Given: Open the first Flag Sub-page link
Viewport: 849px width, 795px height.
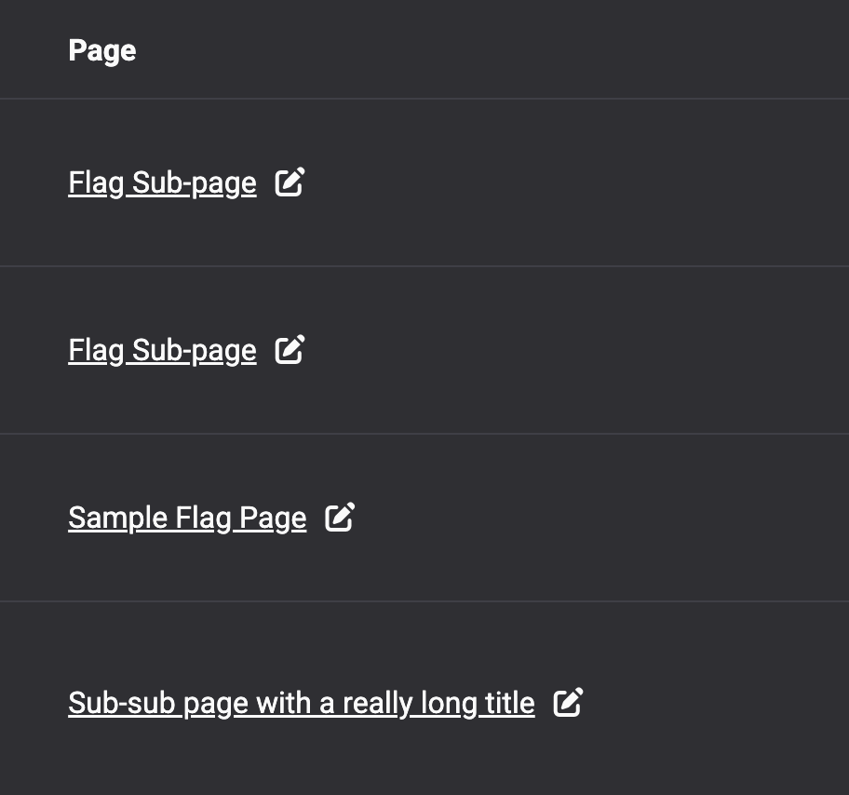Looking at the screenshot, I should point(162,183).
